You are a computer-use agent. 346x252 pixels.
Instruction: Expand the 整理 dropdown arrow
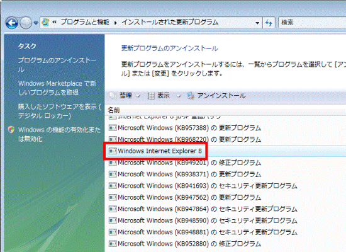point(138,96)
